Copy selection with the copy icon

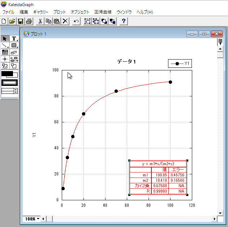48,21
